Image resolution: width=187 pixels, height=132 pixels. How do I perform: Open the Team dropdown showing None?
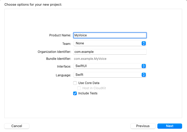[108, 43]
